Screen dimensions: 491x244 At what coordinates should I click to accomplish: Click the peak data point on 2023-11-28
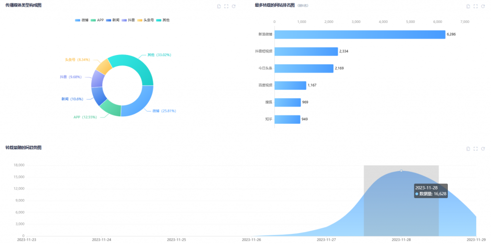point(401,171)
